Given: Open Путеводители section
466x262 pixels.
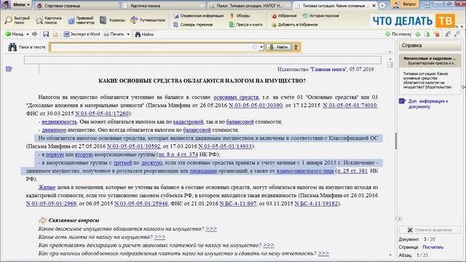Looking at the screenshot, I should pos(148,20).
